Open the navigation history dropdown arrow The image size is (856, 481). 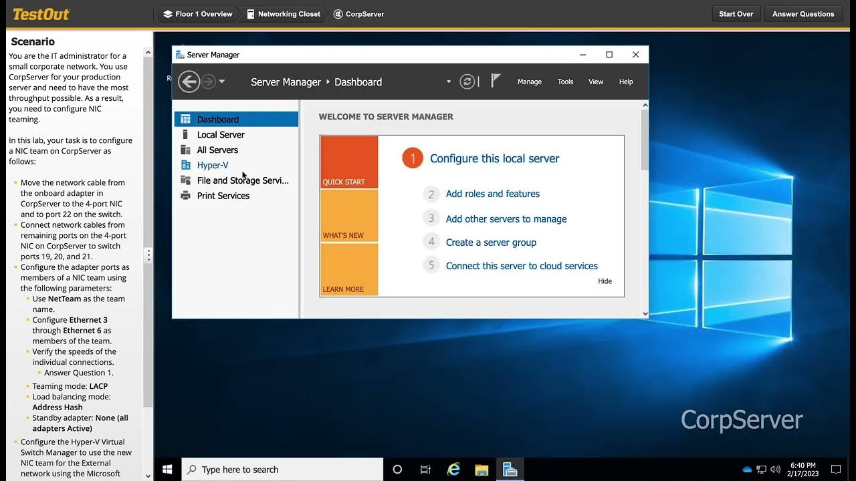pos(222,82)
